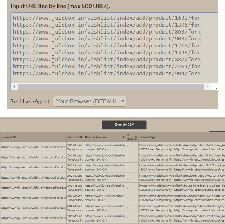Click the product/1632 URL line in textarea
Viewport: 225px width, 224px height.
(x=107, y=18)
